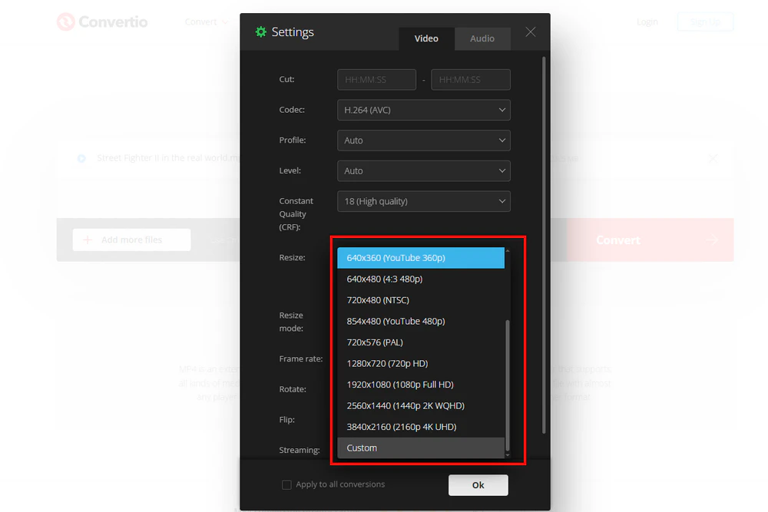
Task: Click the plus icon on Add more files
Action: 87,239
